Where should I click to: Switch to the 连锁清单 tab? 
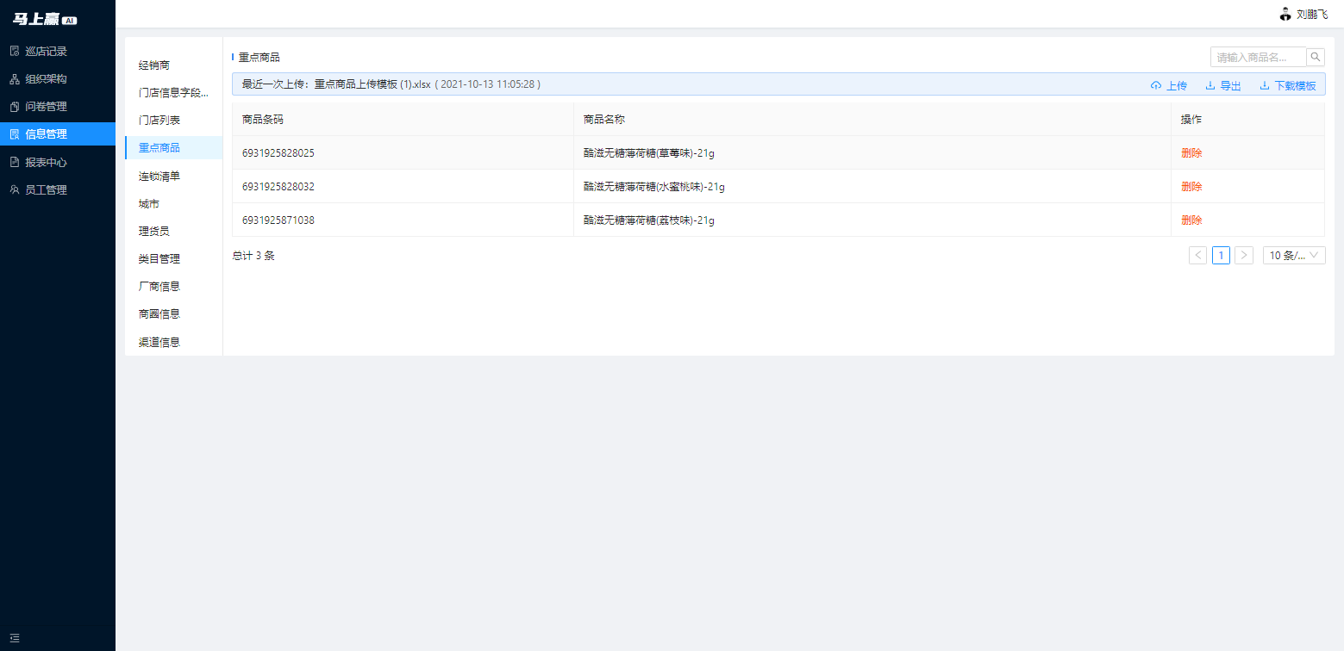pyautogui.click(x=173, y=176)
